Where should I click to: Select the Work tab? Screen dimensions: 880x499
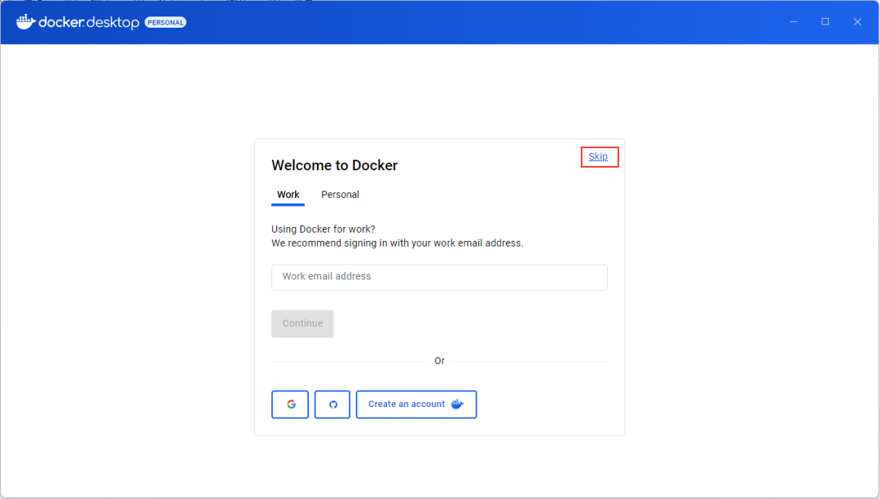click(x=288, y=195)
